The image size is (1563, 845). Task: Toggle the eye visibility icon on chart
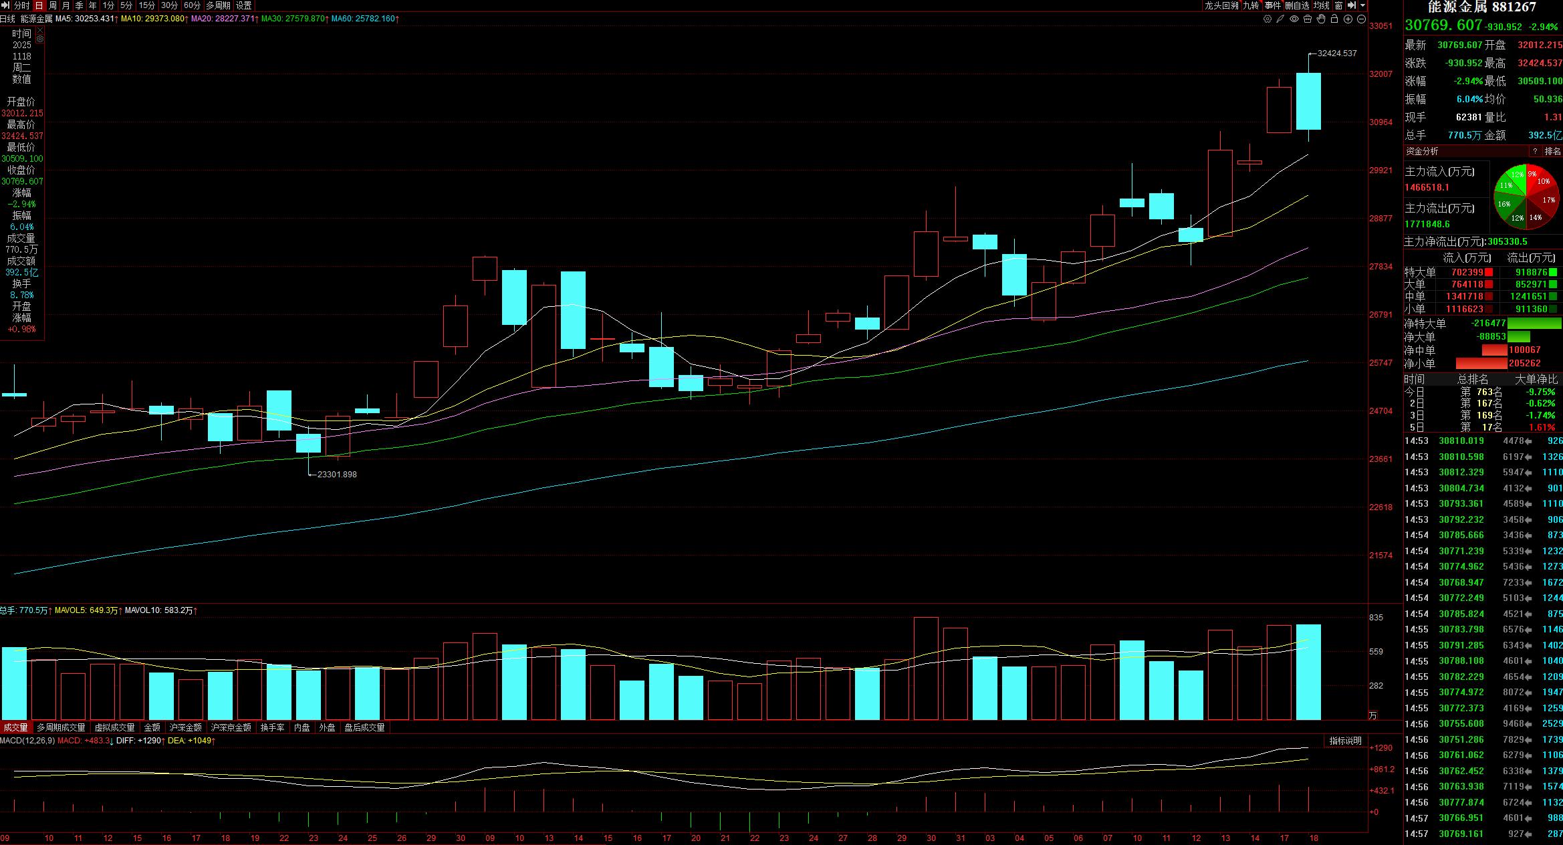click(x=1294, y=19)
